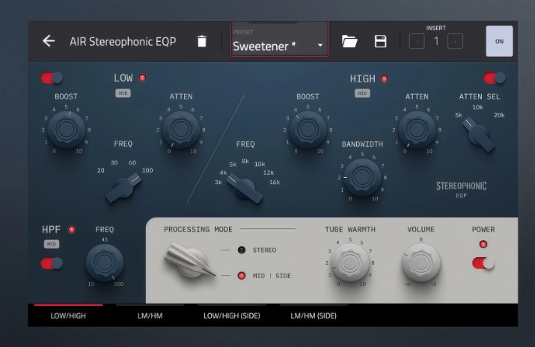Click the 8k label on HIGH FREQ

click(245, 162)
